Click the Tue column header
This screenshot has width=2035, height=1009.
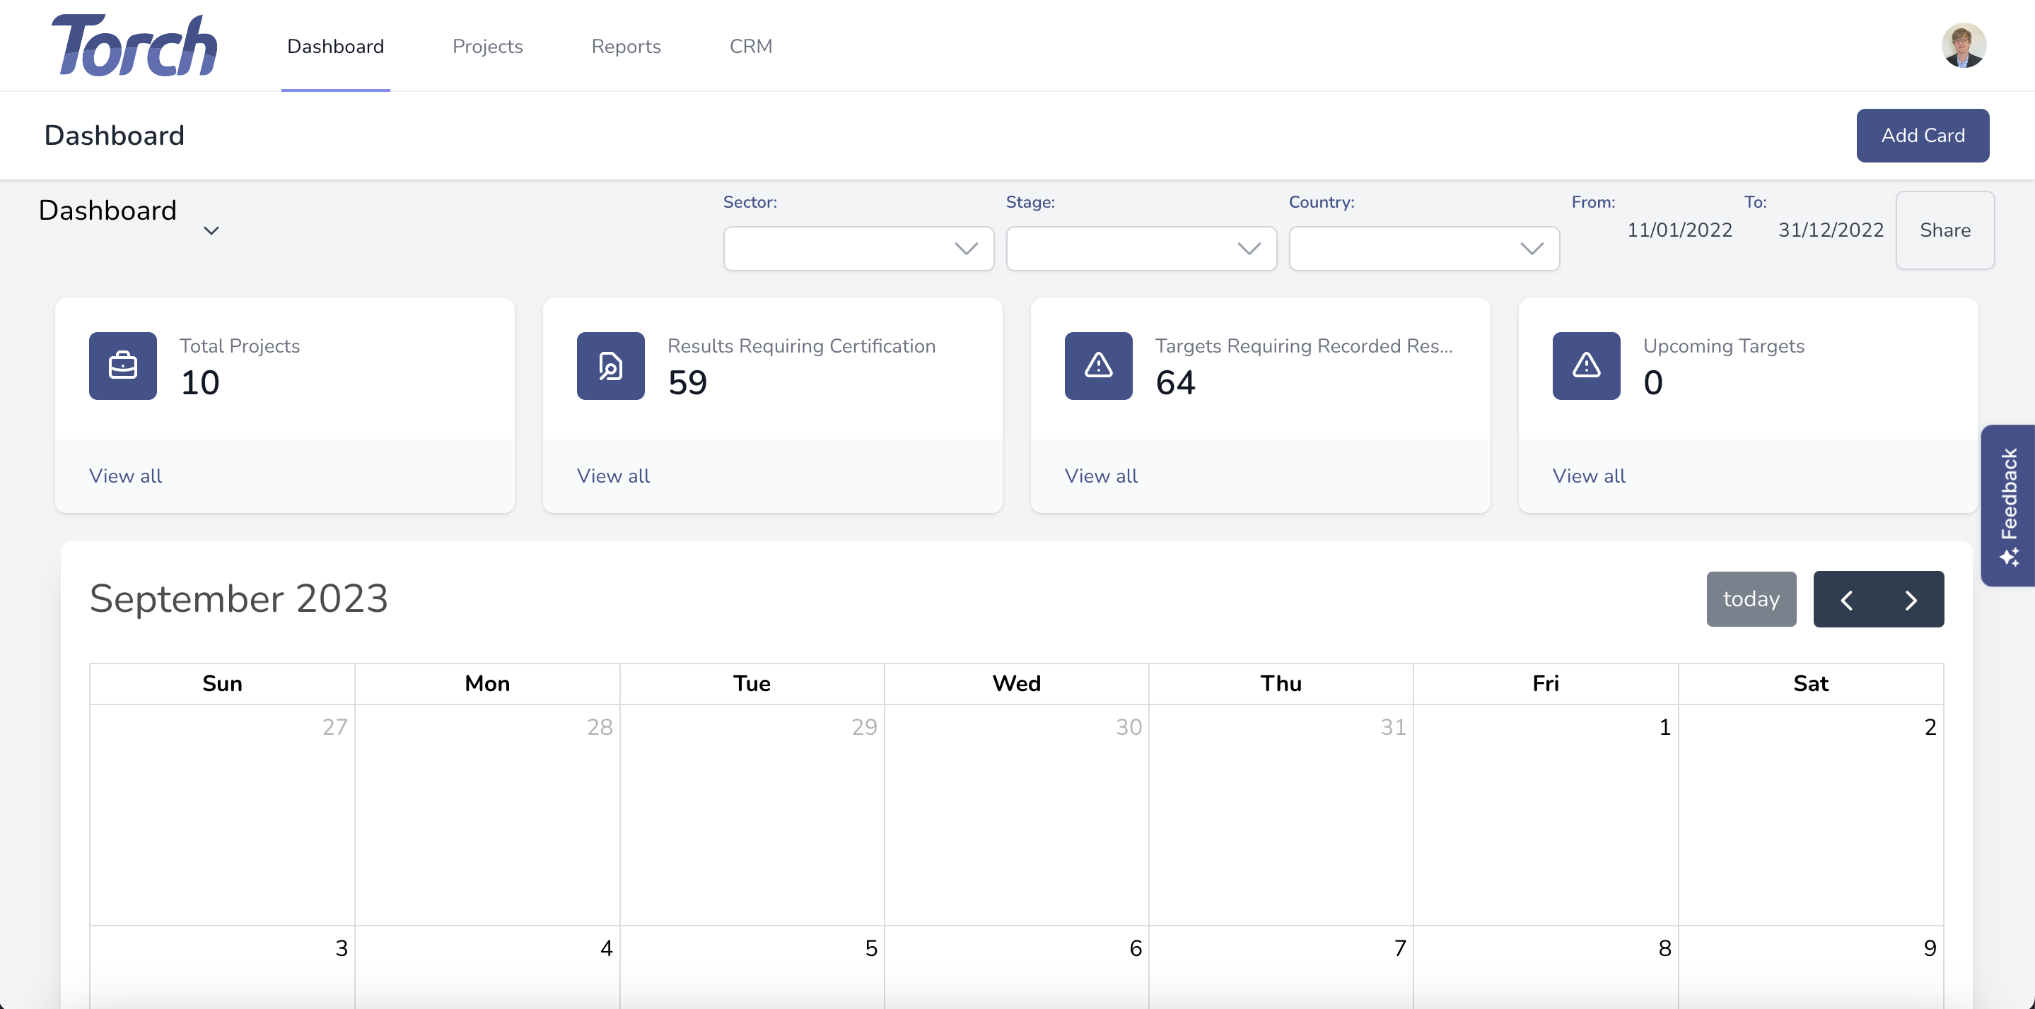[752, 684]
